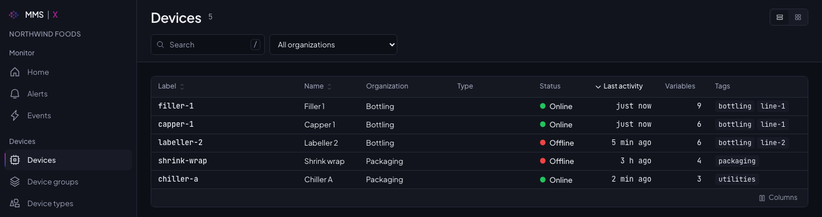Click the line-2 tag on labeller-2

pos(773,143)
